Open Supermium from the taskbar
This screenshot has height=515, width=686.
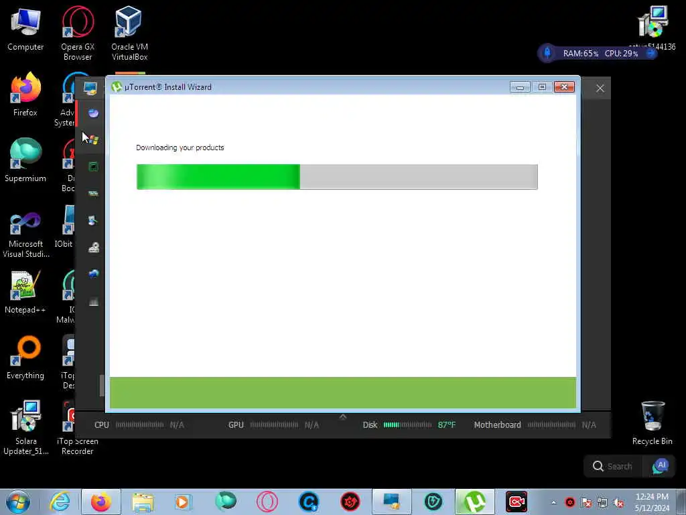(x=226, y=502)
